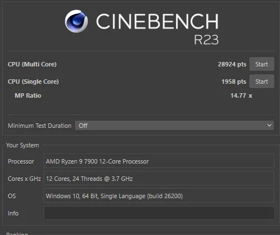
Task: Click the Cores x GHz field
Action: 159,178
